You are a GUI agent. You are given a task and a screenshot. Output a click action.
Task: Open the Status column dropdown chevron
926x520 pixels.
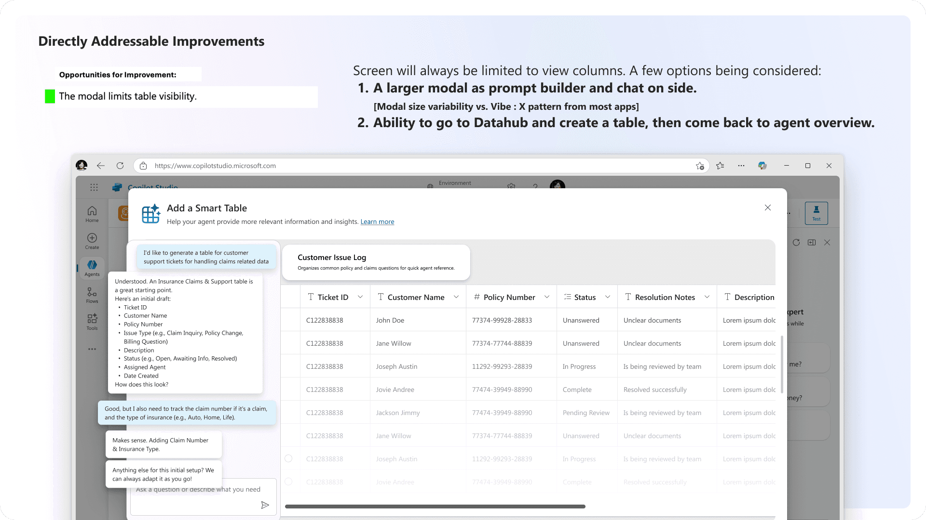(x=608, y=297)
